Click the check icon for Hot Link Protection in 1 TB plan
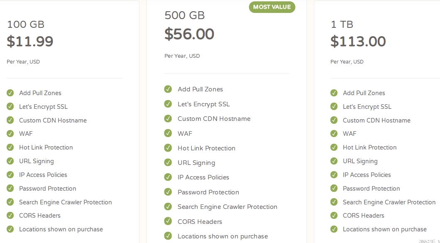440x243 pixels. pyautogui.click(x=334, y=147)
